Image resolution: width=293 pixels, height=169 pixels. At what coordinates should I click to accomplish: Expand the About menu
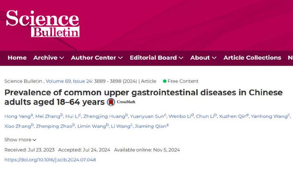click(x=203, y=58)
